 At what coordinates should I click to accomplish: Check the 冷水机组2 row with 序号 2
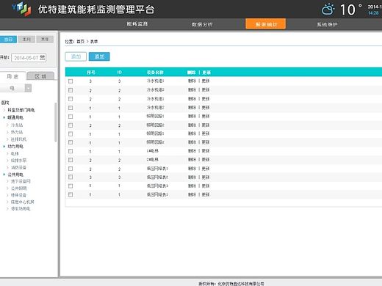pyautogui.click(x=71, y=90)
